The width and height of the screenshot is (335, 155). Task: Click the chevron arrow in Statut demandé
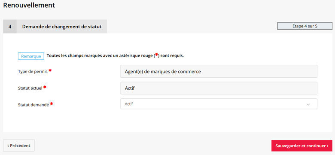(x=308, y=104)
